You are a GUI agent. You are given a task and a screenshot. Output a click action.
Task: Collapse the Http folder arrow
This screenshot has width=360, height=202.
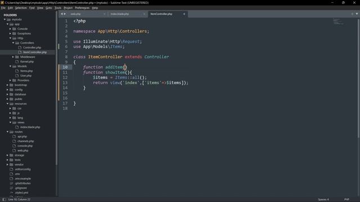coord(10,38)
